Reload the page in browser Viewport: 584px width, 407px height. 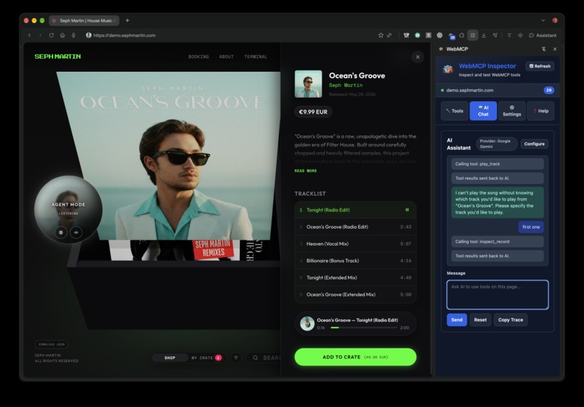pyautogui.click(x=51, y=35)
